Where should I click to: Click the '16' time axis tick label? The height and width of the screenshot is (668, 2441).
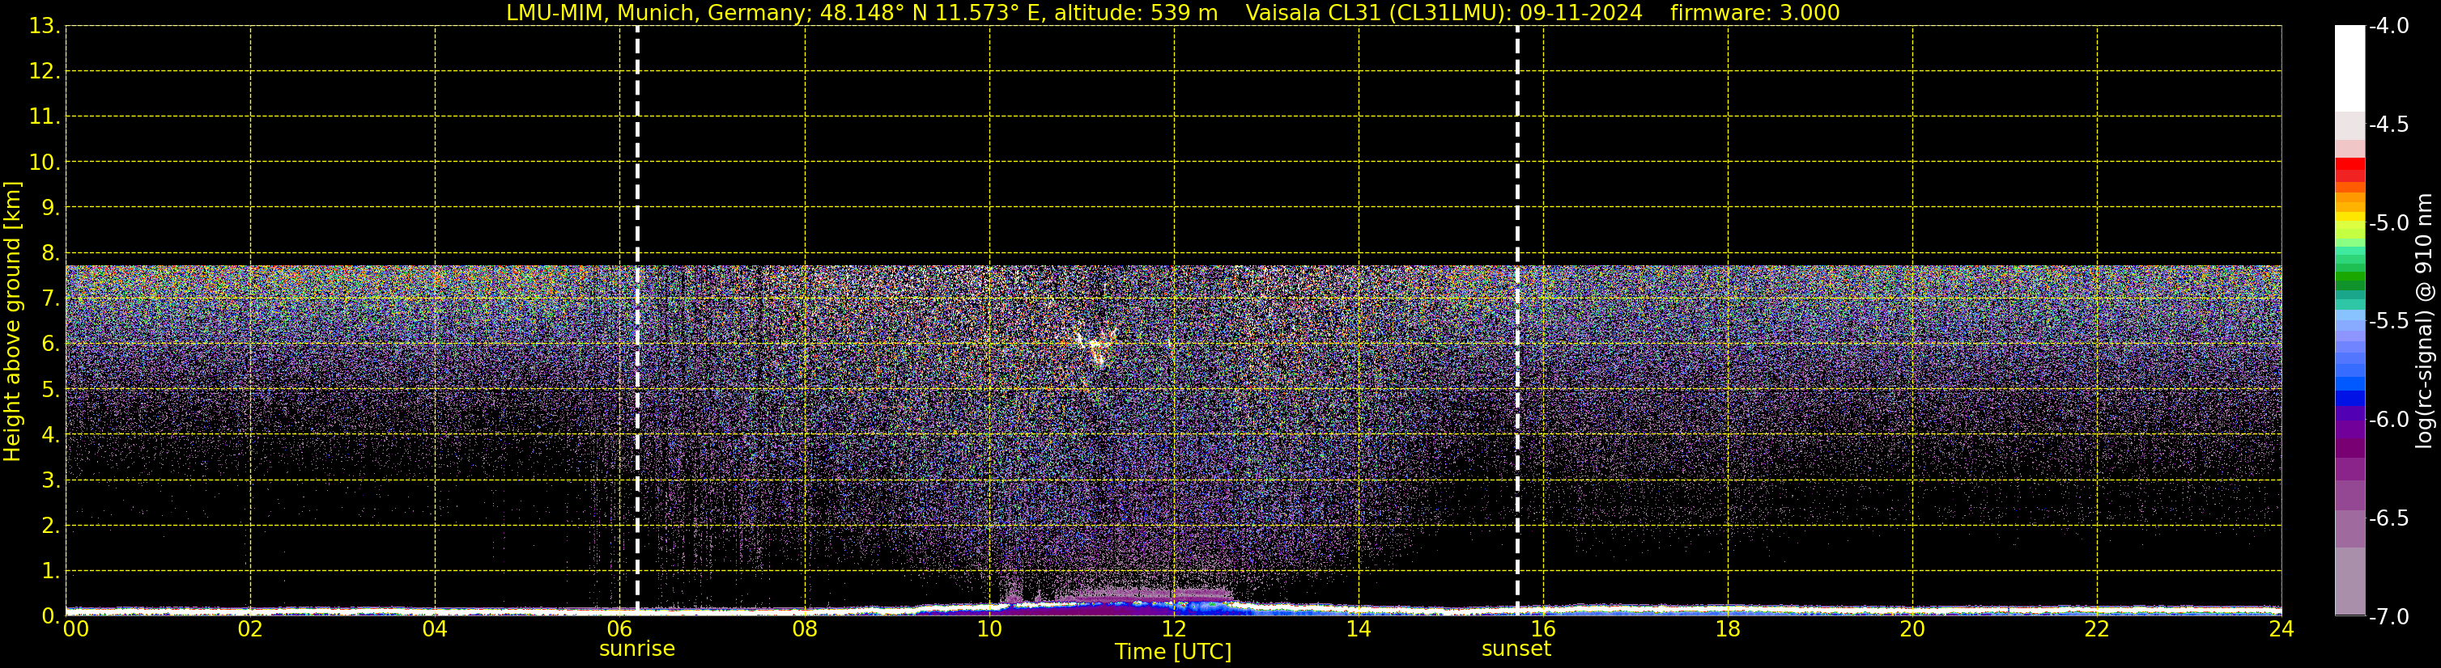point(1544,628)
